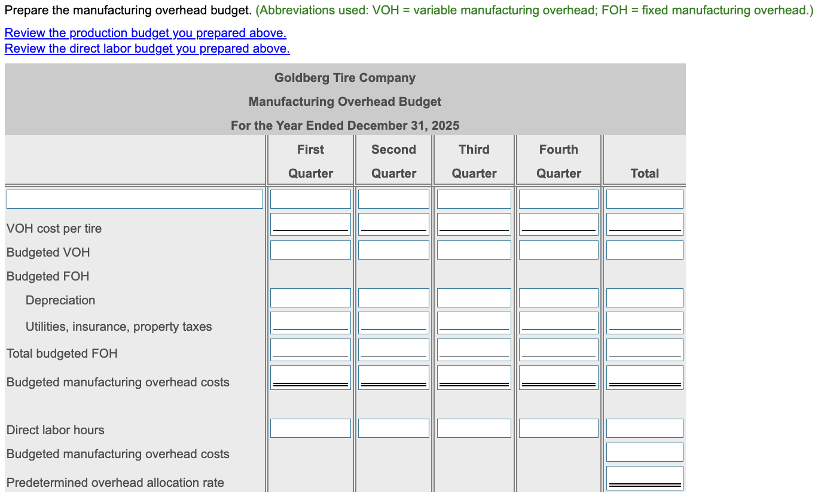Select the Depreciation Total box
Screen dimensions: 818x500
coord(645,298)
